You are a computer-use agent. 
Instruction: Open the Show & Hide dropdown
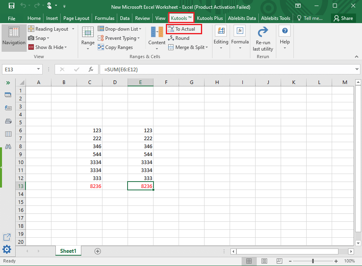47,47
